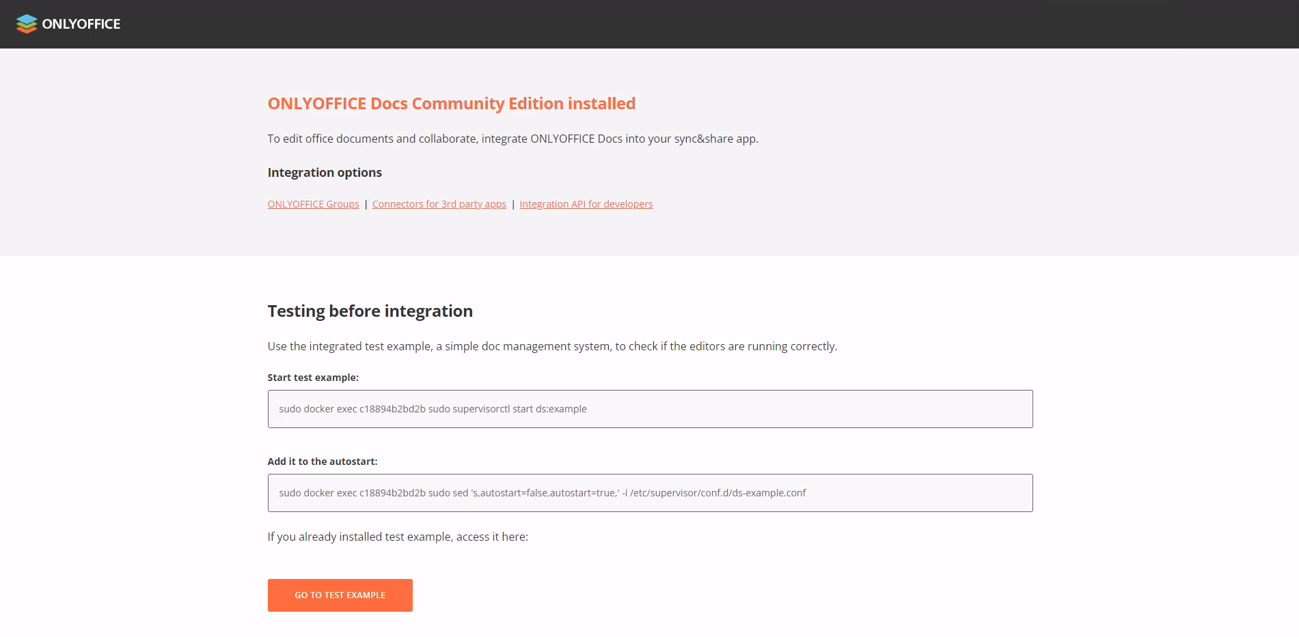The height and width of the screenshot is (637, 1299).
Task: Visit the Integration API for developers page
Action: 586,203
